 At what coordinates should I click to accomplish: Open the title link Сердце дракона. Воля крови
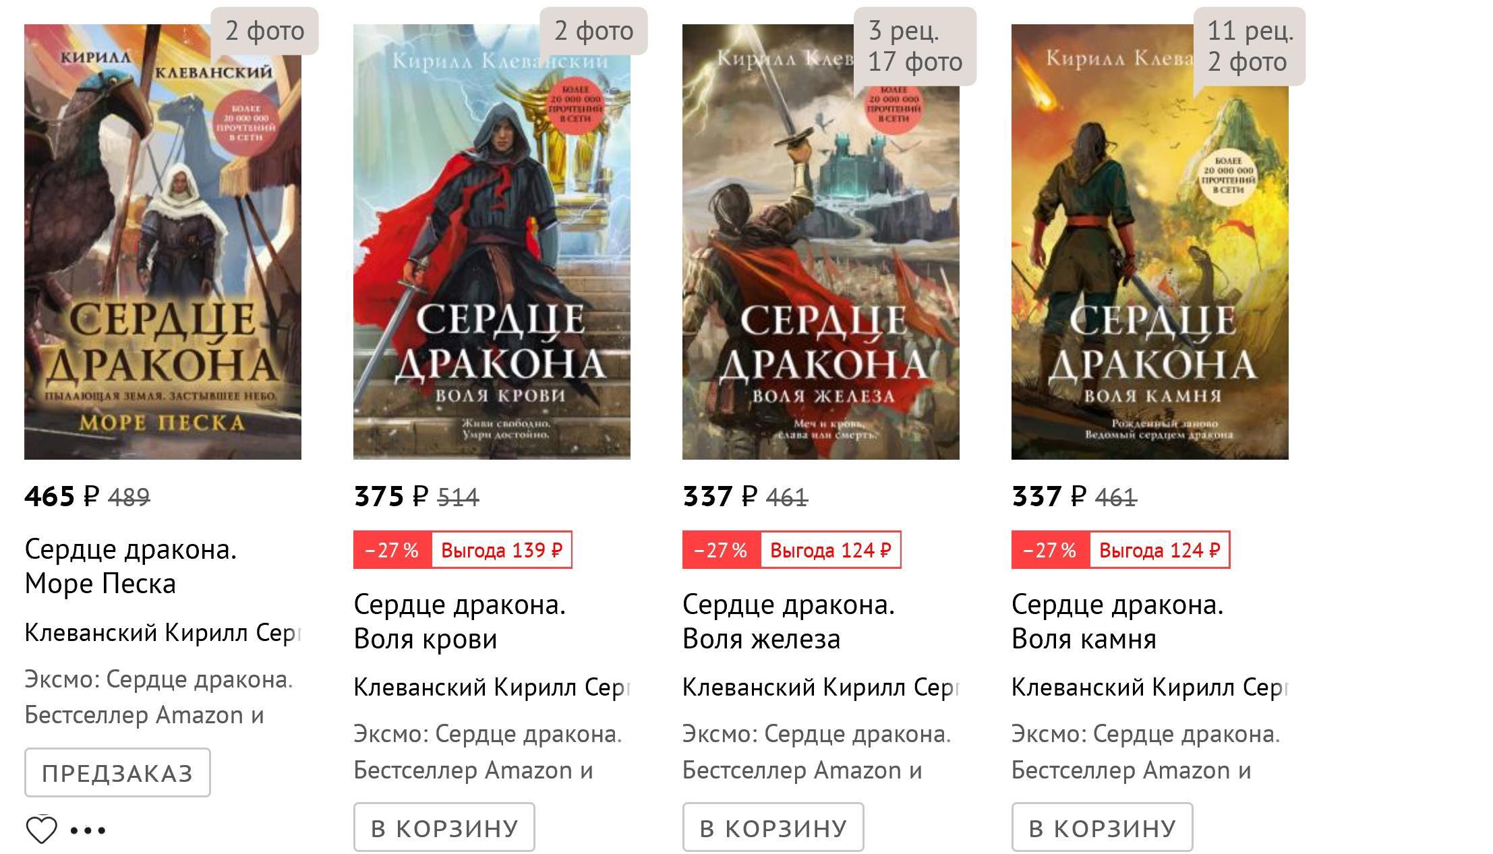[459, 621]
